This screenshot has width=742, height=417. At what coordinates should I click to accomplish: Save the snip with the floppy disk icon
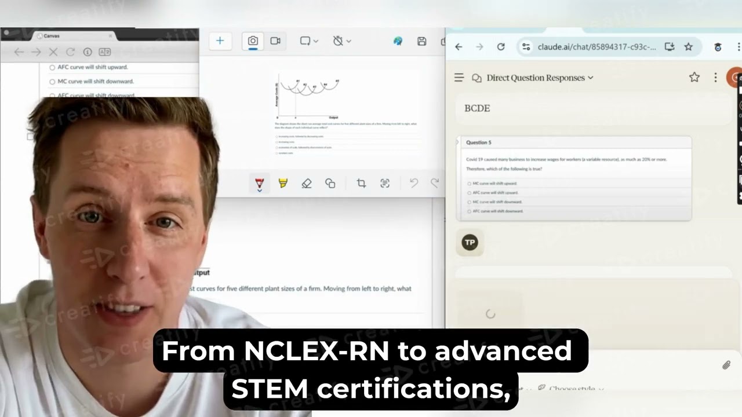click(x=422, y=41)
